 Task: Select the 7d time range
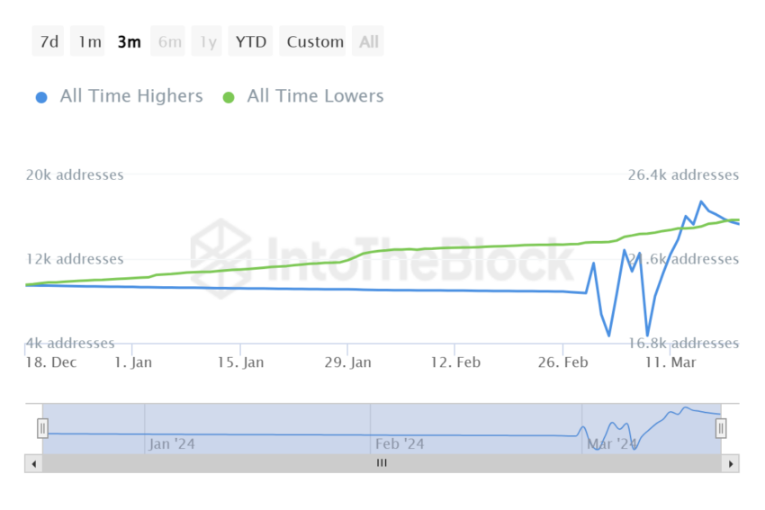(49, 41)
